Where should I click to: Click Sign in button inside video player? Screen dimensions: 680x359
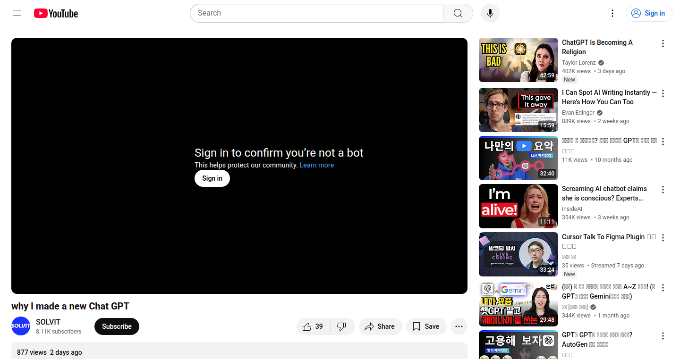click(x=212, y=178)
